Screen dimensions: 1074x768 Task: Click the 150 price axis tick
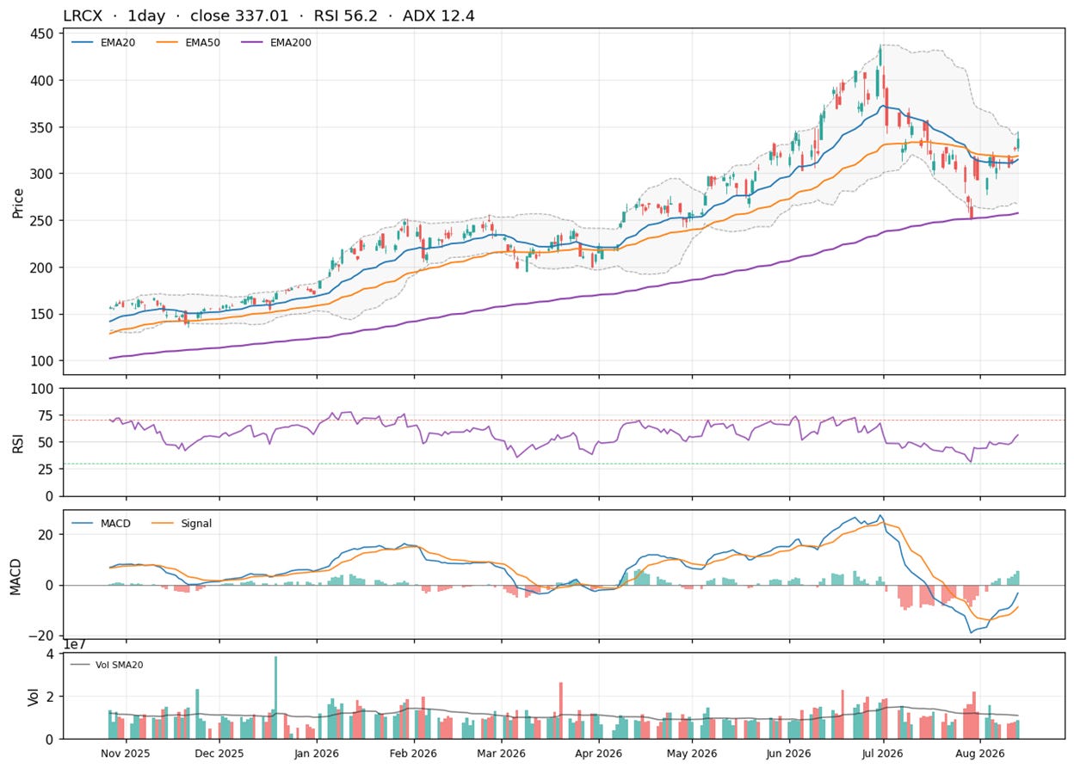[42, 314]
